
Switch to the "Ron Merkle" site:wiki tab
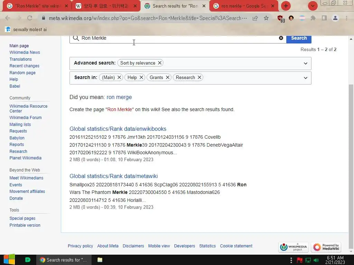pos(36,6)
